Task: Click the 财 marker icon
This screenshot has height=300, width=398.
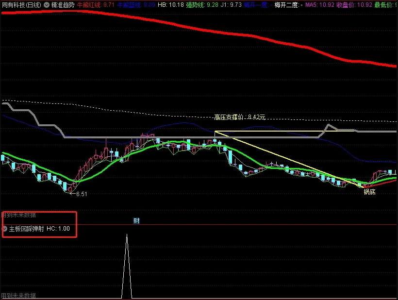Action: [x=136, y=220]
